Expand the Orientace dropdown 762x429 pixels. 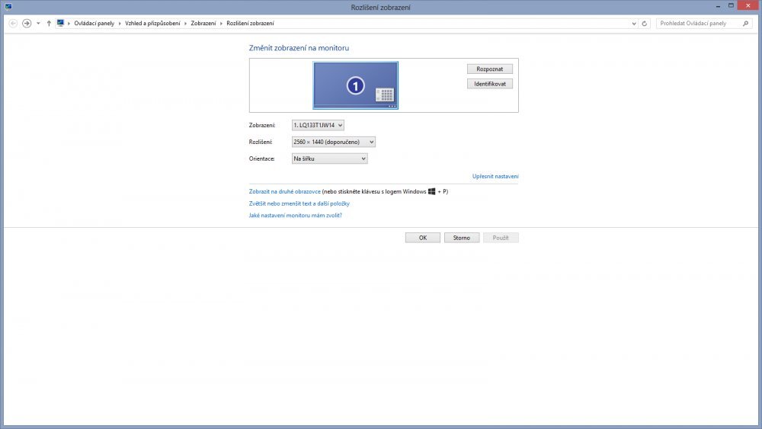(329, 158)
